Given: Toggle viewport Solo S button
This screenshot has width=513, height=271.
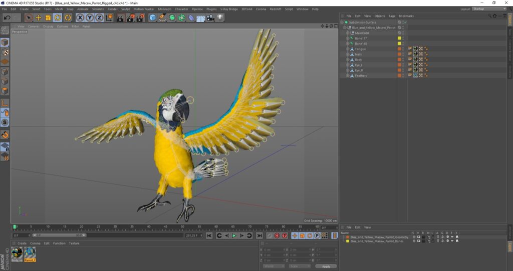Looking at the screenshot, I should click(x=5, y=122).
